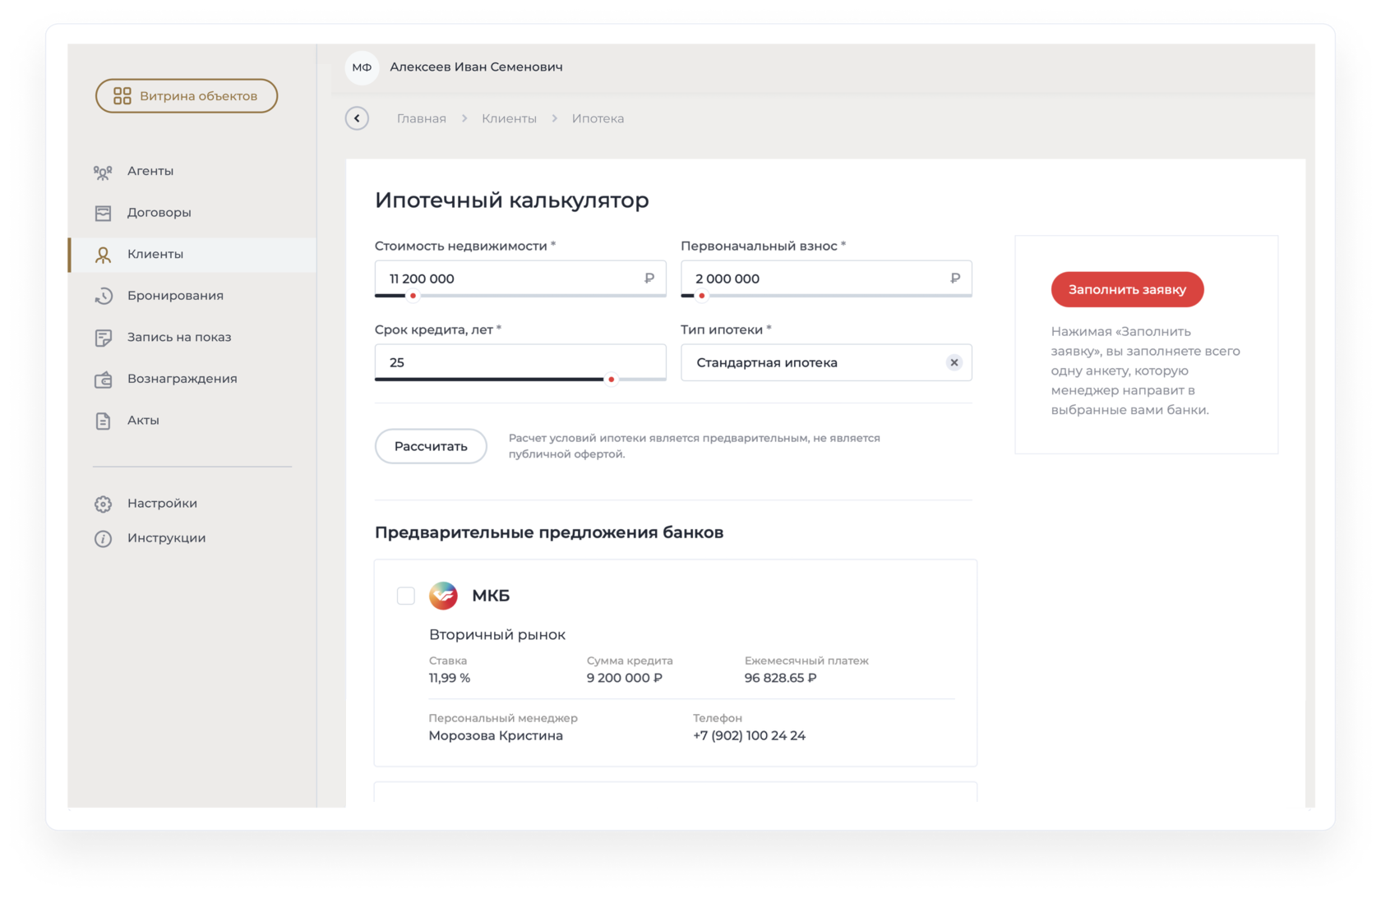
Task: Click the Вознаграждения wallet icon
Action: pyautogui.click(x=103, y=380)
